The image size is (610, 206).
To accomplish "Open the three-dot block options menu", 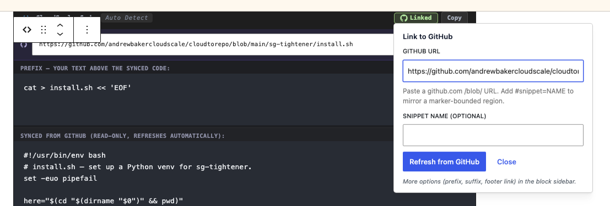I will tap(87, 30).
